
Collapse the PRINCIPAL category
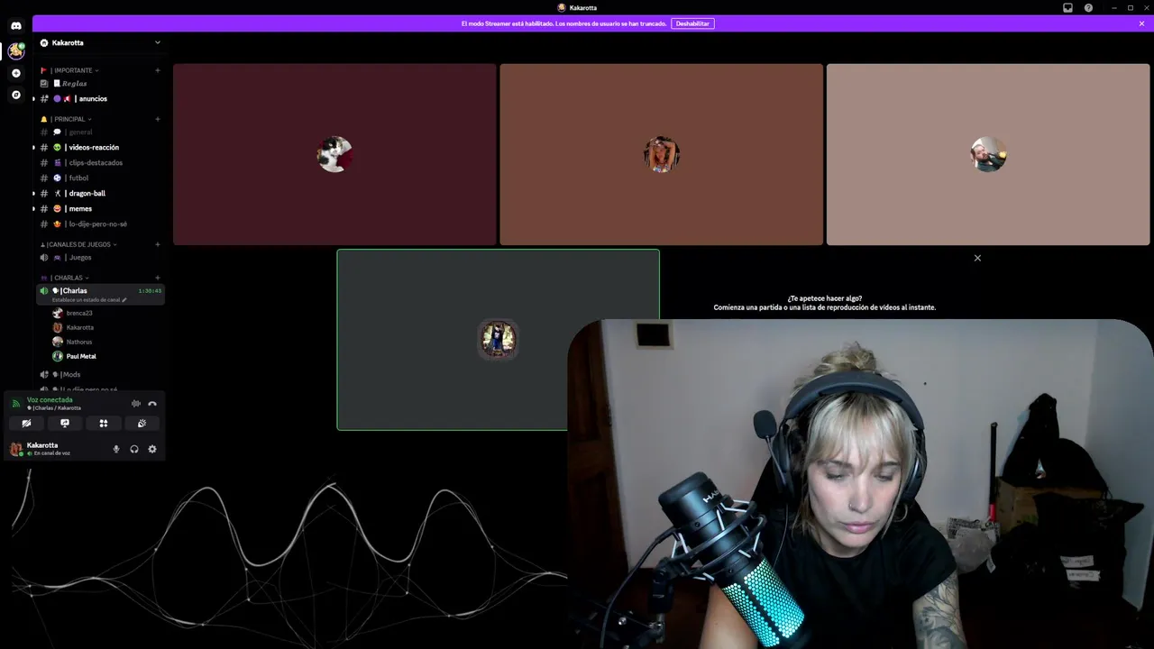click(66, 119)
